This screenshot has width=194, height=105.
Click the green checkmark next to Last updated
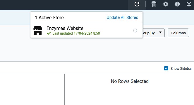pyautogui.click(x=49, y=33)
